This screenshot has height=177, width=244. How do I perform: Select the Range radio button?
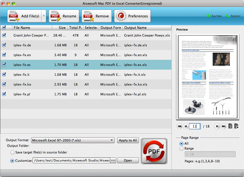pyautogui.click(x=181, y=149)
